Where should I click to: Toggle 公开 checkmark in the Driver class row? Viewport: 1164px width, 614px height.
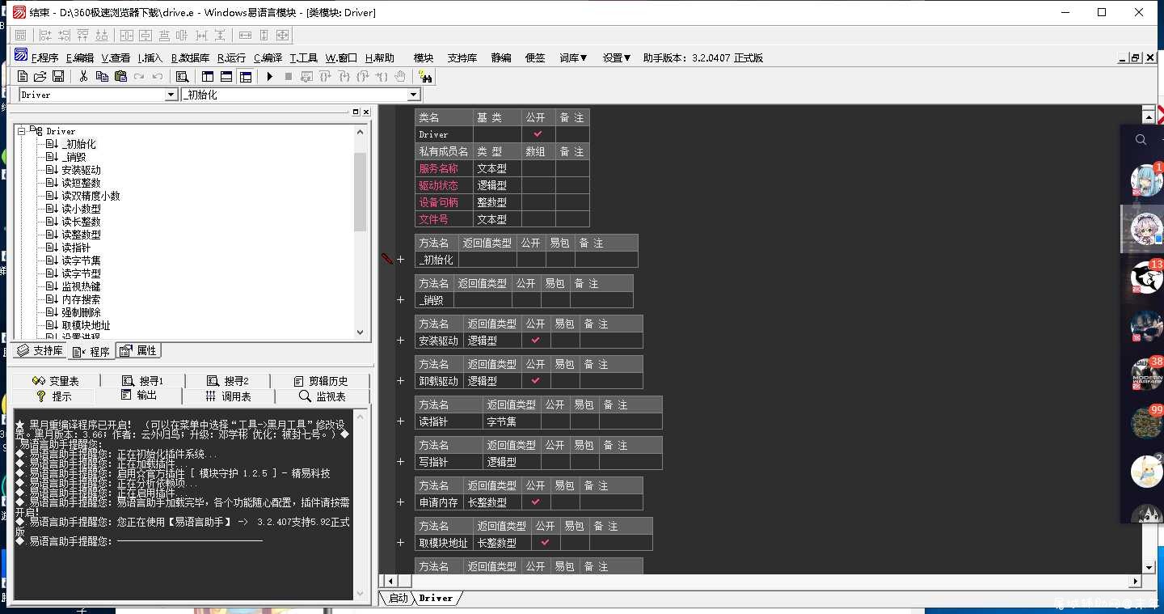click(x=538, y=134)
